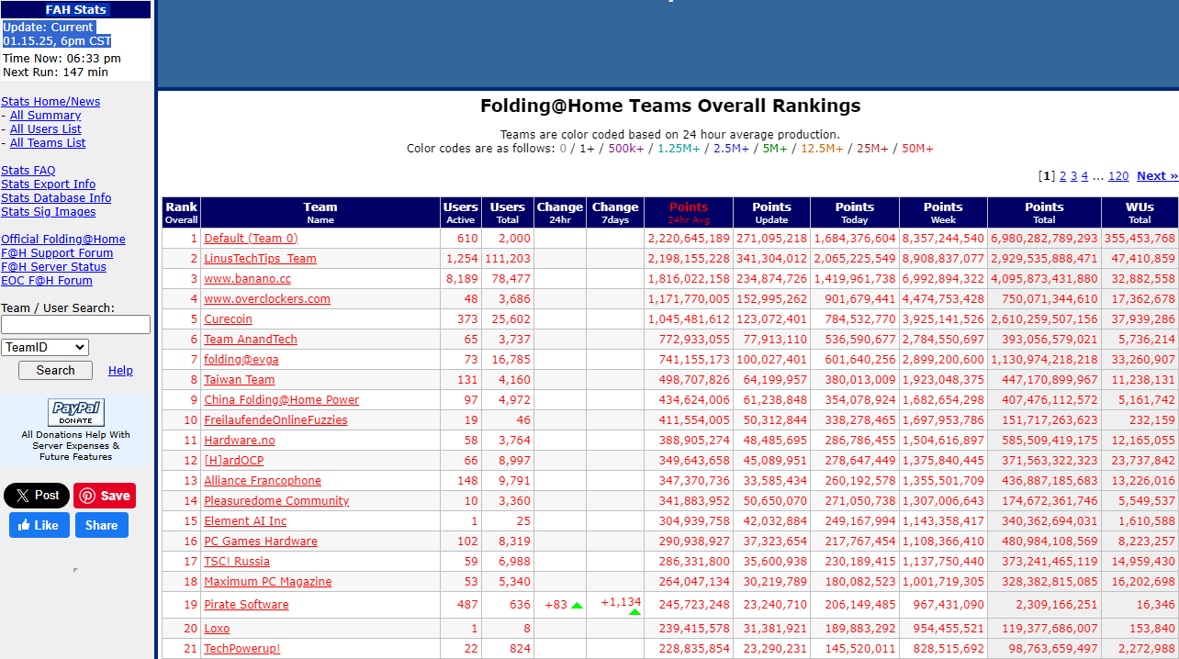Image resolution: width=1179 pixels, height=659 pixels.
Task: Click the Facebook Like button
Action: pyautogui.click(x=39, y=525)
